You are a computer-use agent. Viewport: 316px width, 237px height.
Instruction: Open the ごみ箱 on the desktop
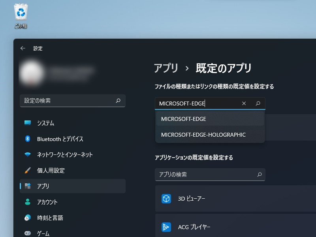[20, 13]
